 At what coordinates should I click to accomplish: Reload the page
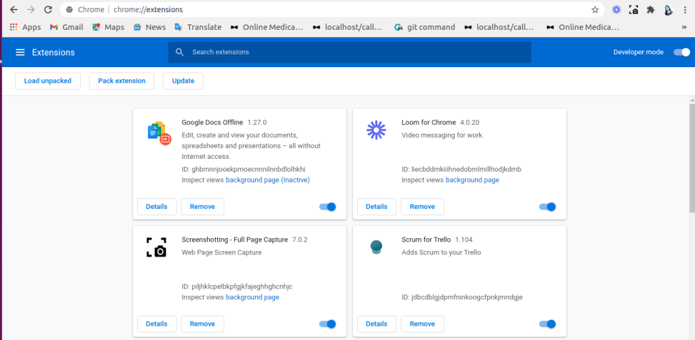coord(48,10)
